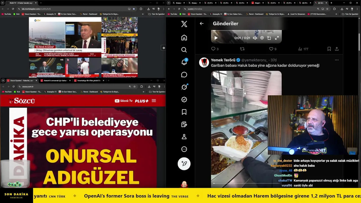This screenshot has width=361, height=203.
Task: Open video settings gear
Action: click(x=262, y=38)
